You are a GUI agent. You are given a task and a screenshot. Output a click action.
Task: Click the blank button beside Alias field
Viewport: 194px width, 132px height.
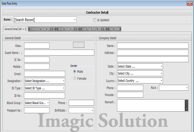79,45
